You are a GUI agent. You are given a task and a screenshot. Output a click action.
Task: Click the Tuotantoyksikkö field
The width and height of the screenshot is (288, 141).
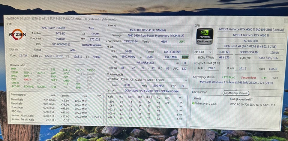pyautogui.click(x=91, y=45)
